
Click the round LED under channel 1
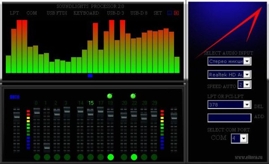click(47, 157)
